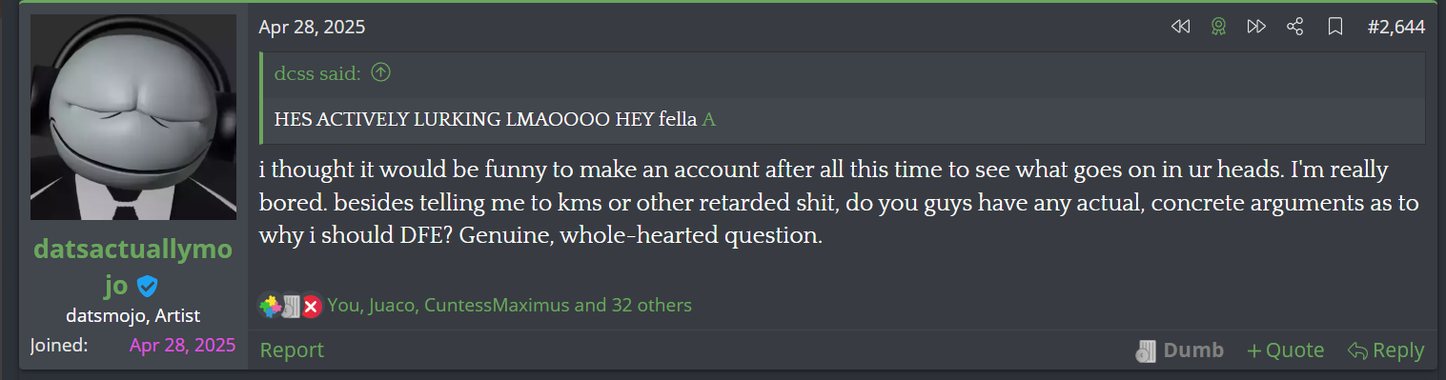This screenshot has height=380, width=1446.
Task: Click the gray dumb reaction icon in reactions list
Action: pyautogui.click(x=291, y=306)
